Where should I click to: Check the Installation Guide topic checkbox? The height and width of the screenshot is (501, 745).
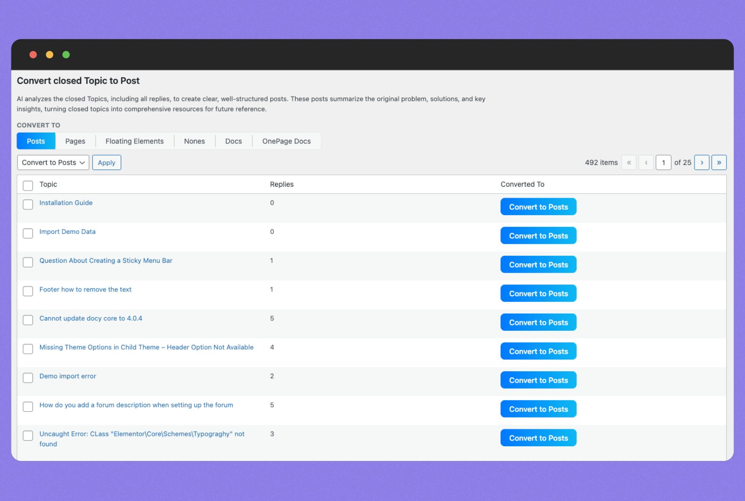pyautogui.click(x=28, y=204)
